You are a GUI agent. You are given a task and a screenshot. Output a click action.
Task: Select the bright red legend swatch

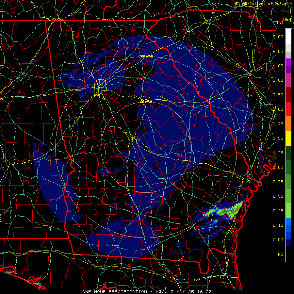tap(288, 109)
